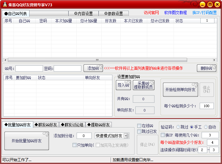Edit the interval minimum field showing 2

[x=203, y=150]
